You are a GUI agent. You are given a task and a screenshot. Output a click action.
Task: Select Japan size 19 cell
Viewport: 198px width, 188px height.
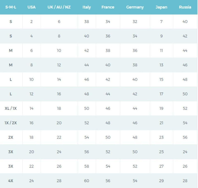tap(161, 108)
